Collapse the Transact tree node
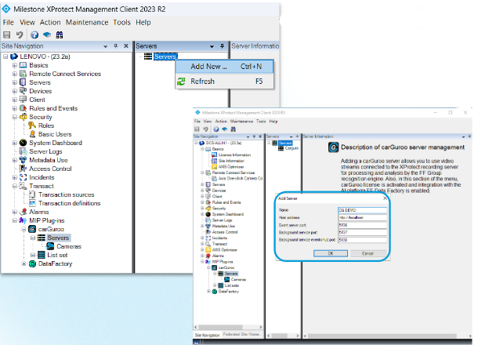 [x=14, y=186]
